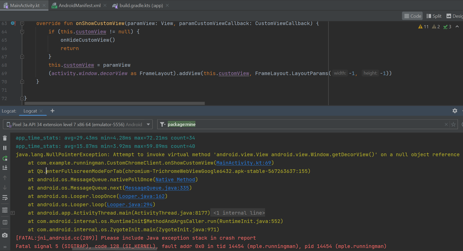Open MainActivity.kt:69 stack trace link

point(244,163)
